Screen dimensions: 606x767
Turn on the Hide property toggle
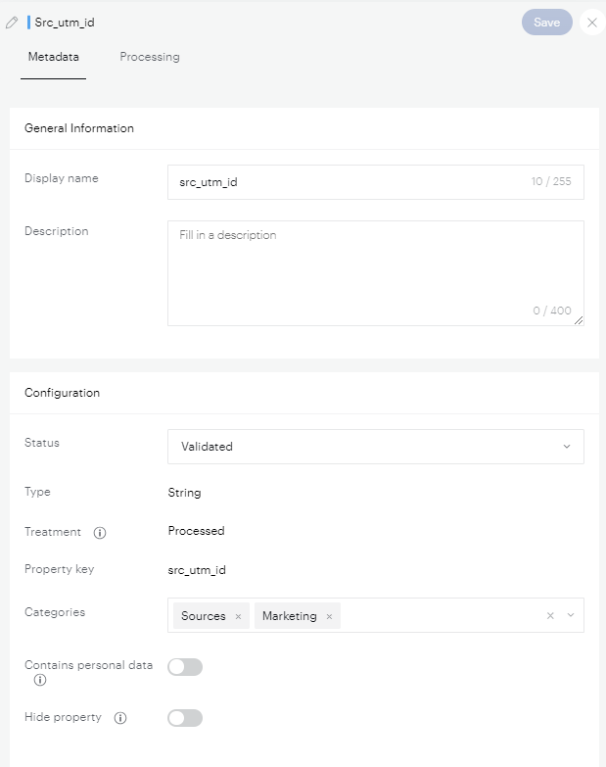coord(185,718)
